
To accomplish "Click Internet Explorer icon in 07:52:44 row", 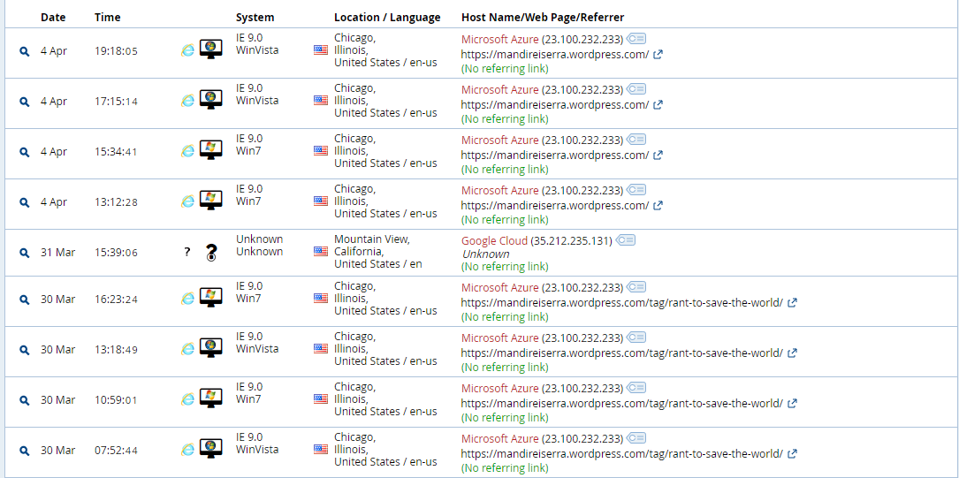I will pos(187,450).
